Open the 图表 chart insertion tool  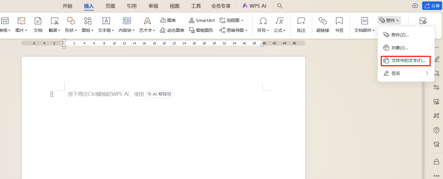(x=168, y=20)
